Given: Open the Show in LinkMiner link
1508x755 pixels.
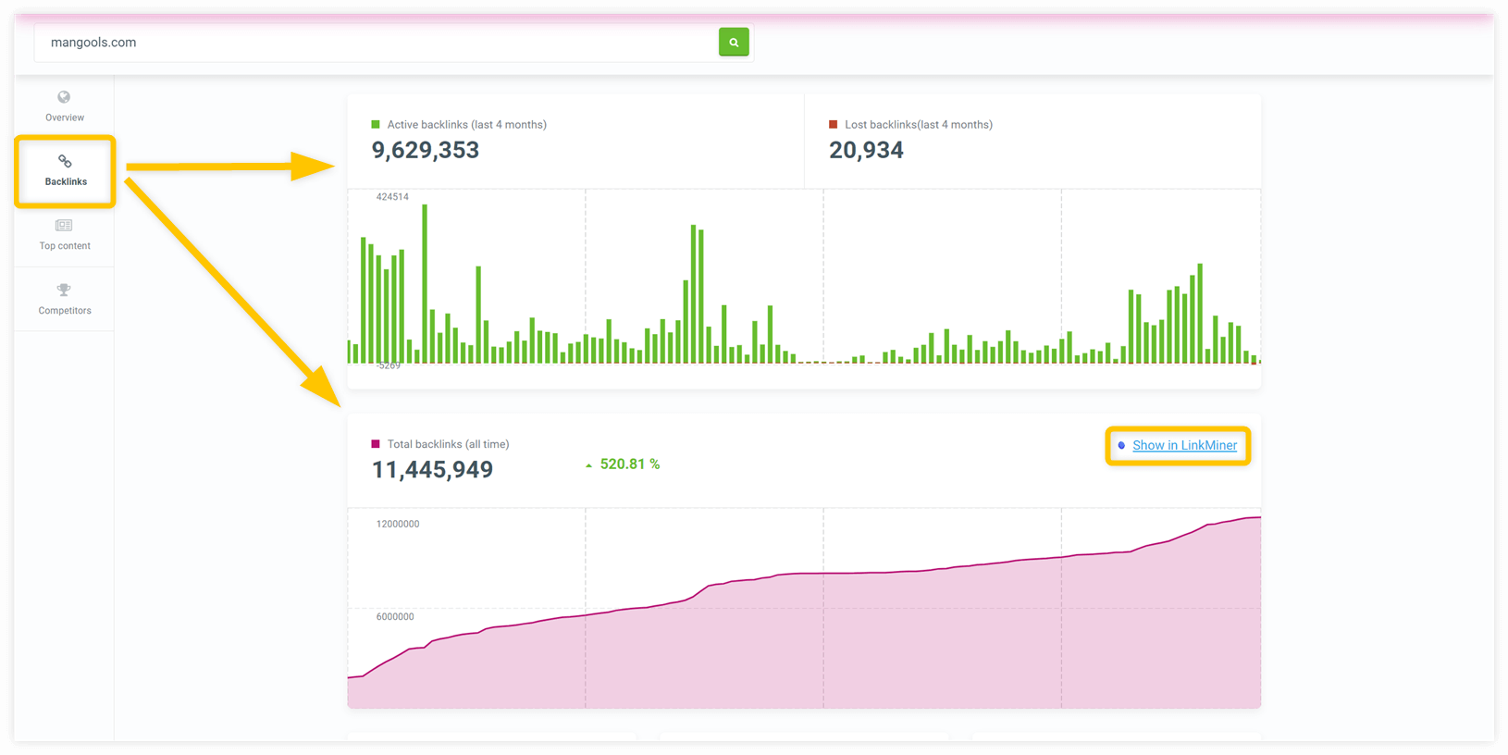Looking at the screenshot, I should tap(1184, 445).
